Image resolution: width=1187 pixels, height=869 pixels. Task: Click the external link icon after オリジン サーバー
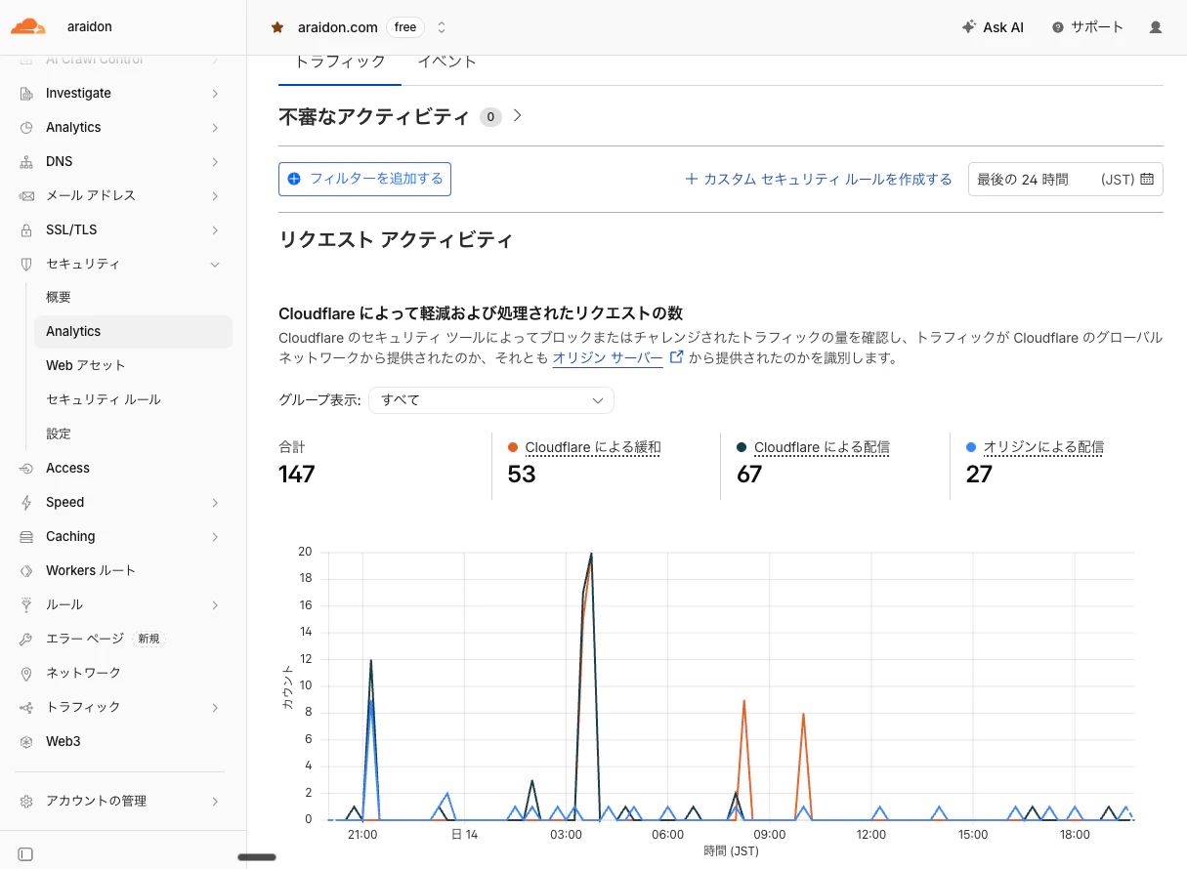675,357
